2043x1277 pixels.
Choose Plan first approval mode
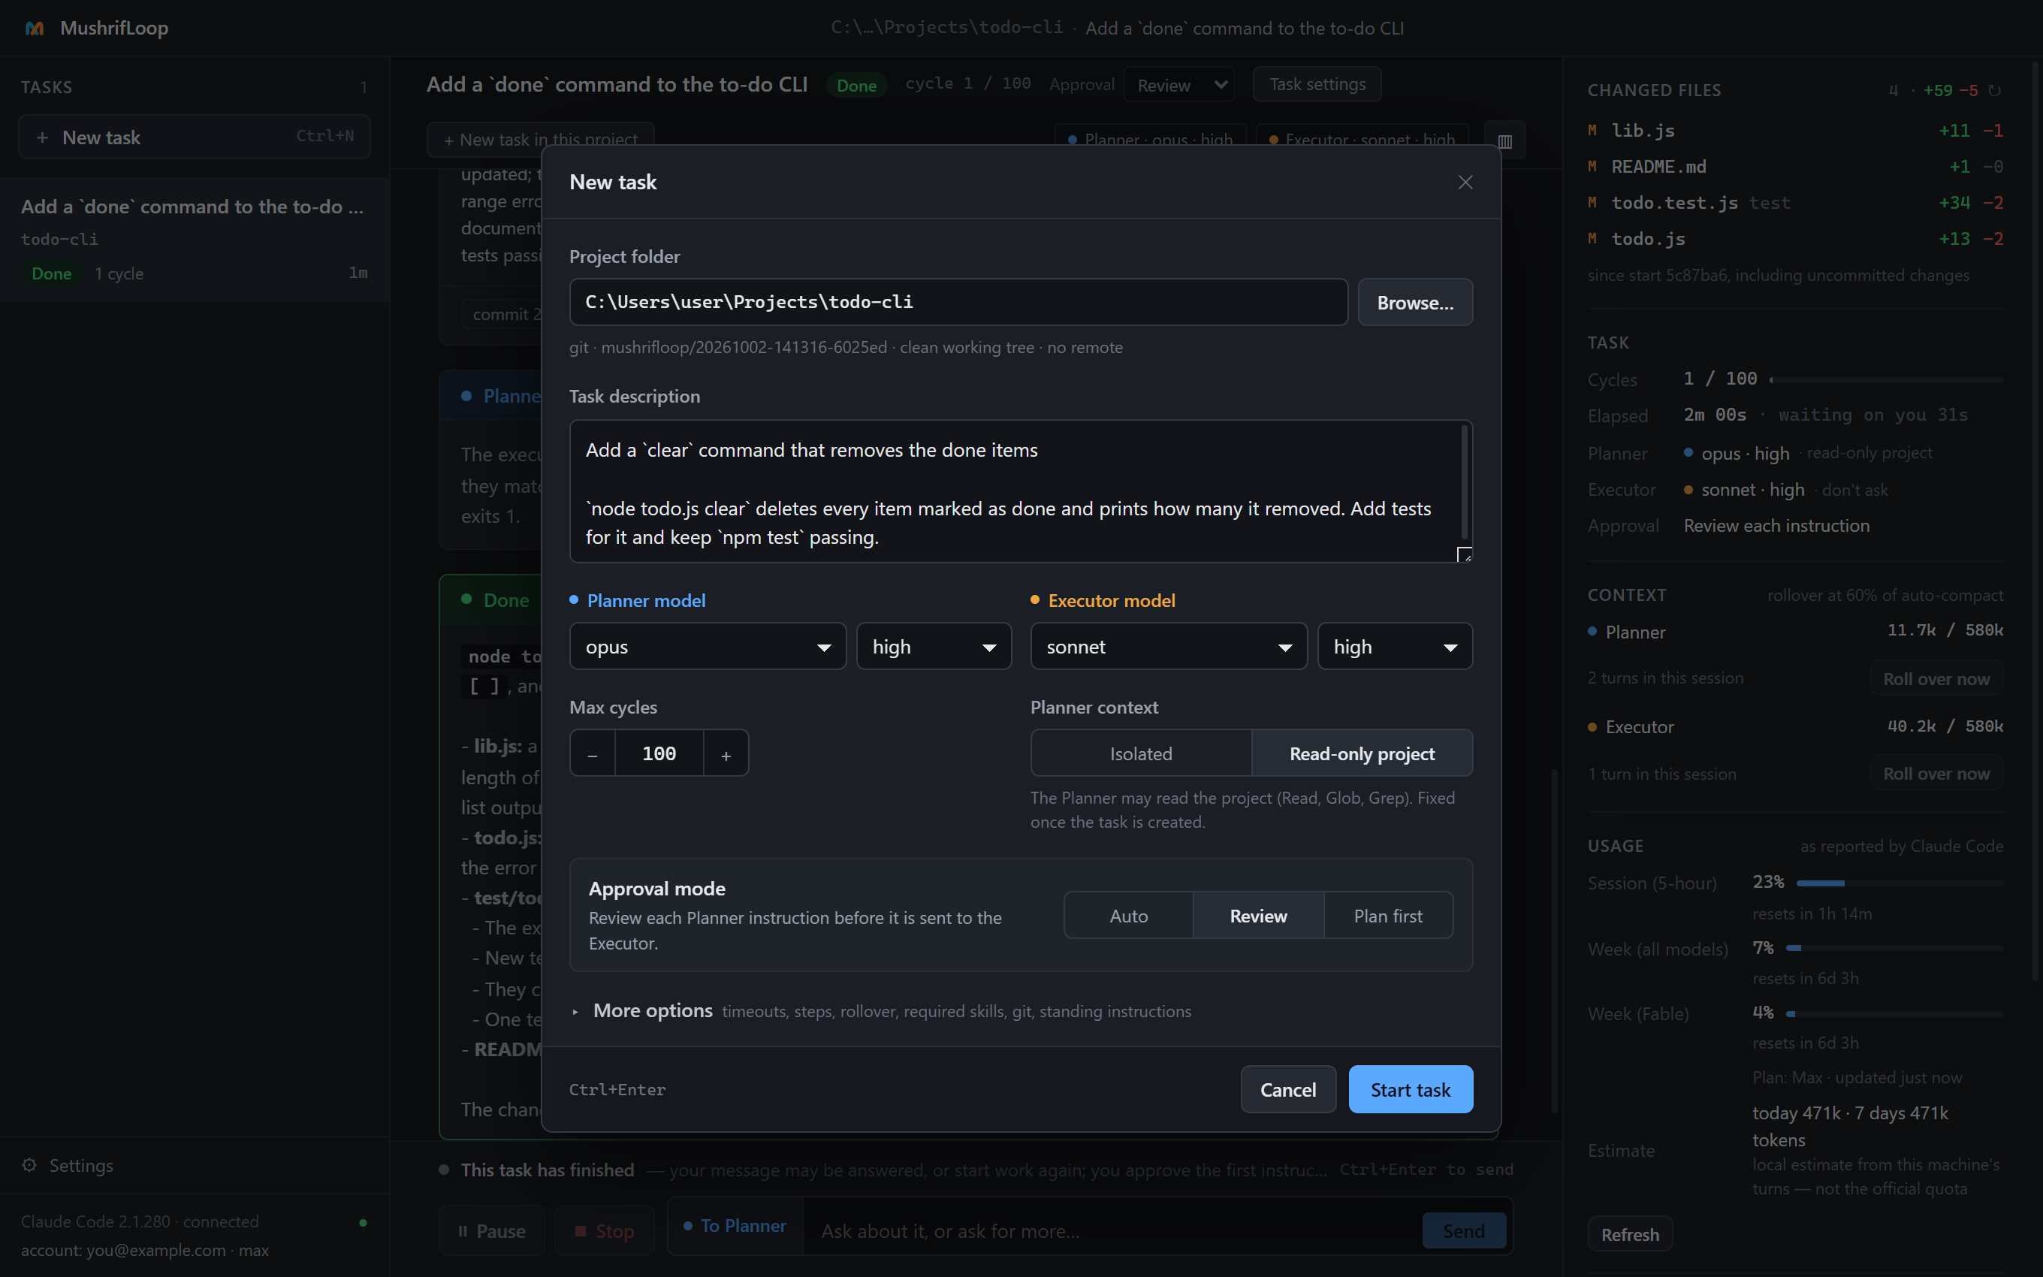[x=1388, y=916]
